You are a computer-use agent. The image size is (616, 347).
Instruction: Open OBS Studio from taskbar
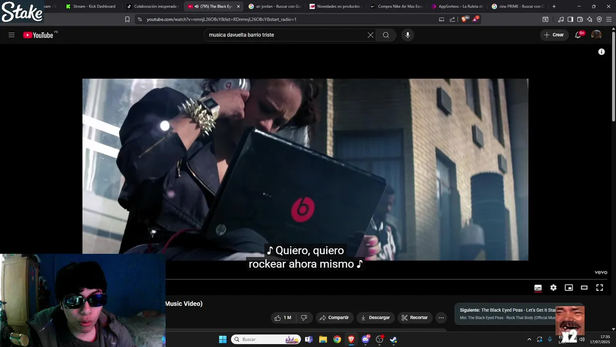[x=380, y=339]
